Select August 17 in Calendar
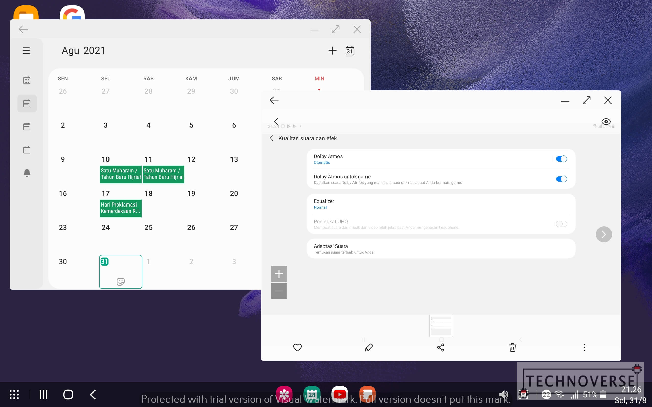 coord(106,193)
